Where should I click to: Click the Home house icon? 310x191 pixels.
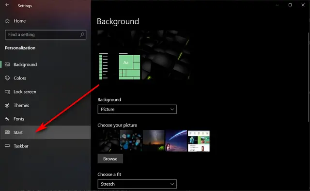(x=7, y=21)
